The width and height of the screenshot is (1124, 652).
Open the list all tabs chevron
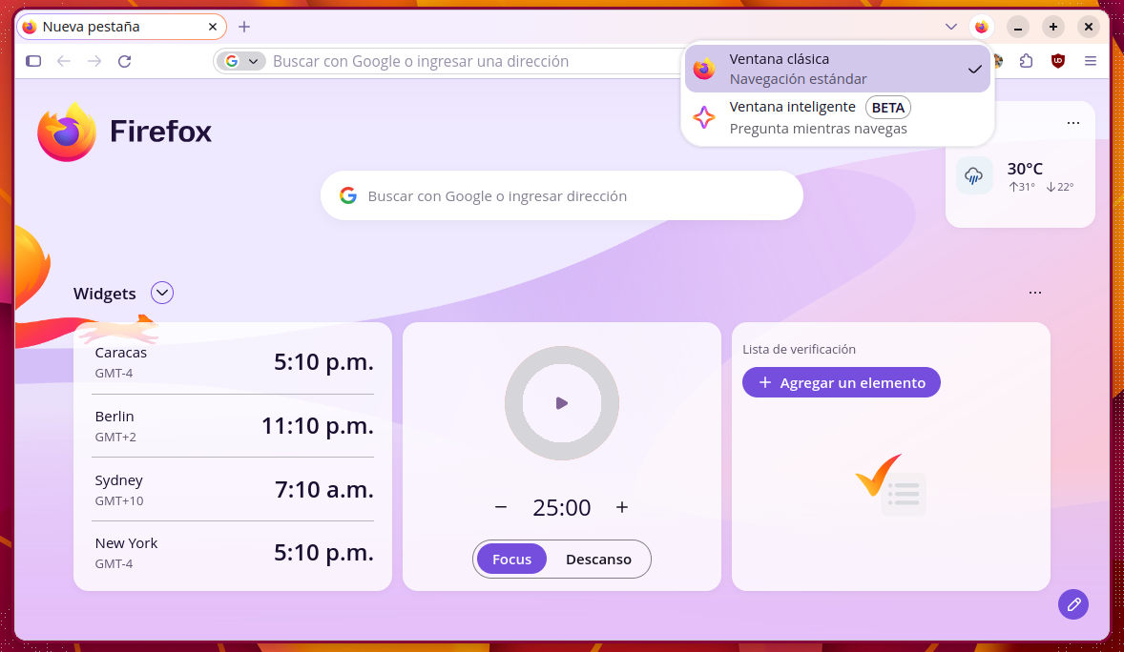[x=951, y=27]
